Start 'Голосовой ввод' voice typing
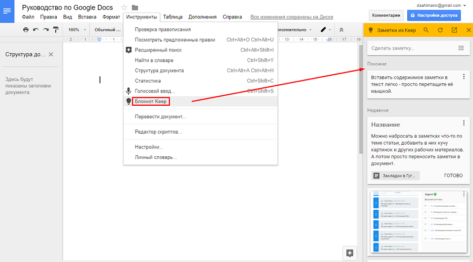 click(x=200, y=91)
